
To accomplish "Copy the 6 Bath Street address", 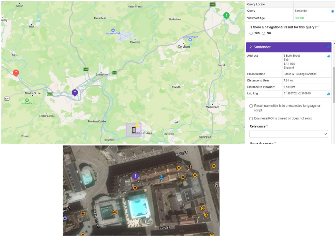I will pos(328,56).
